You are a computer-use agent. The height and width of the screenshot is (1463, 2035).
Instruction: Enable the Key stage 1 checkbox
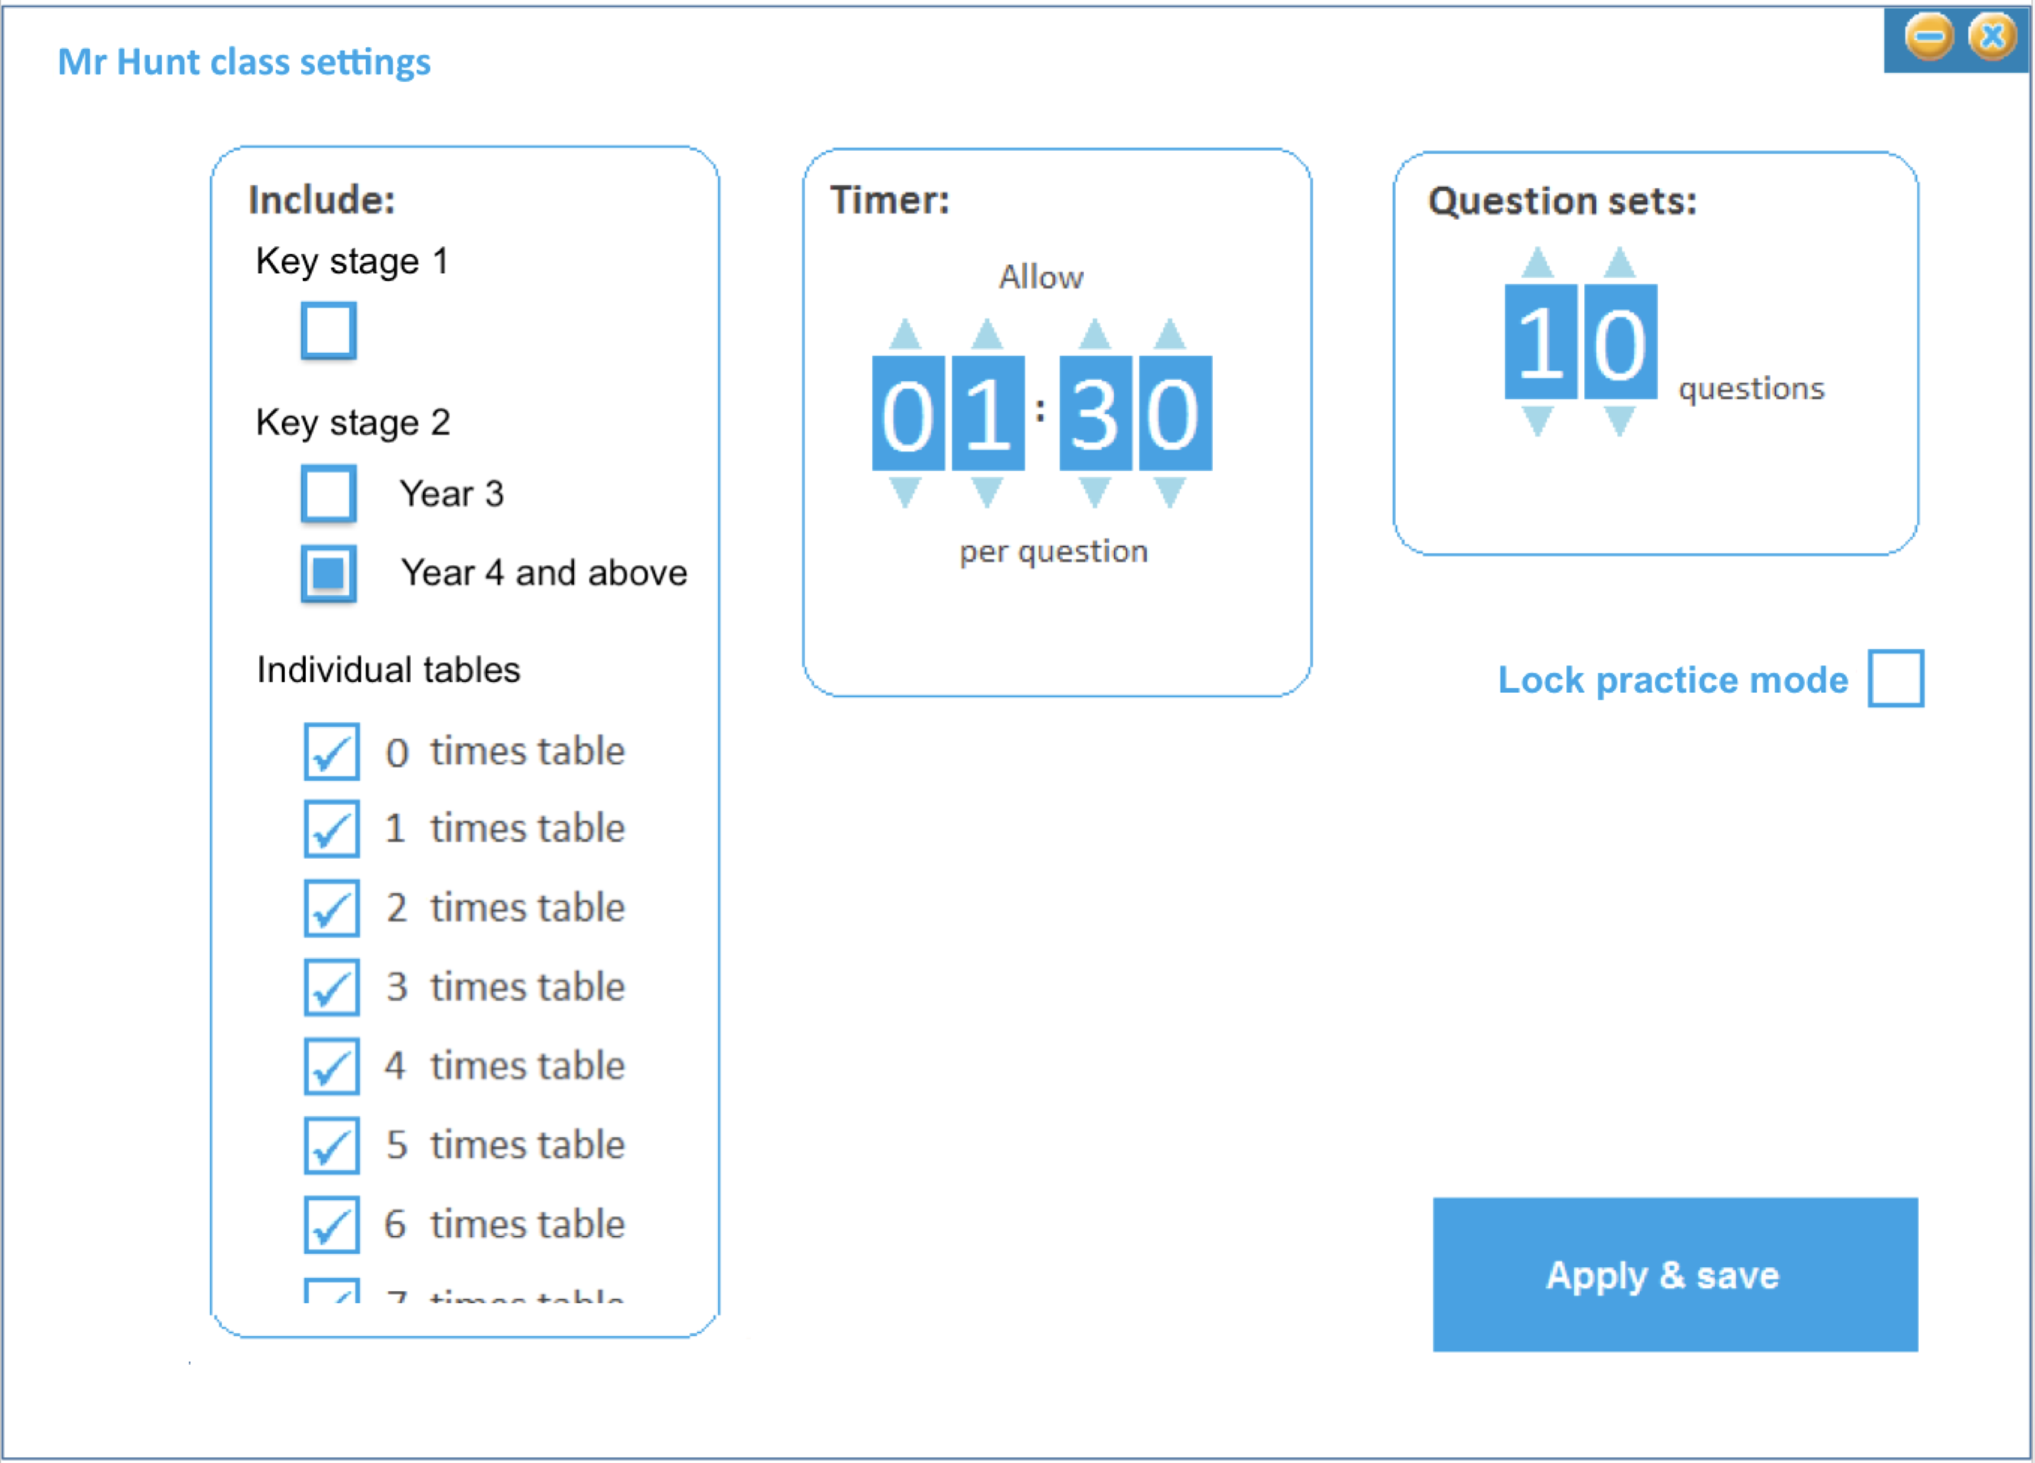click(x=328, y=331)
